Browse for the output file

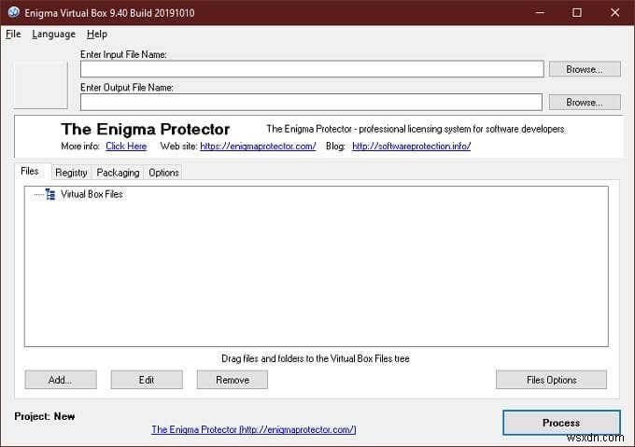[x=585, y=103]
